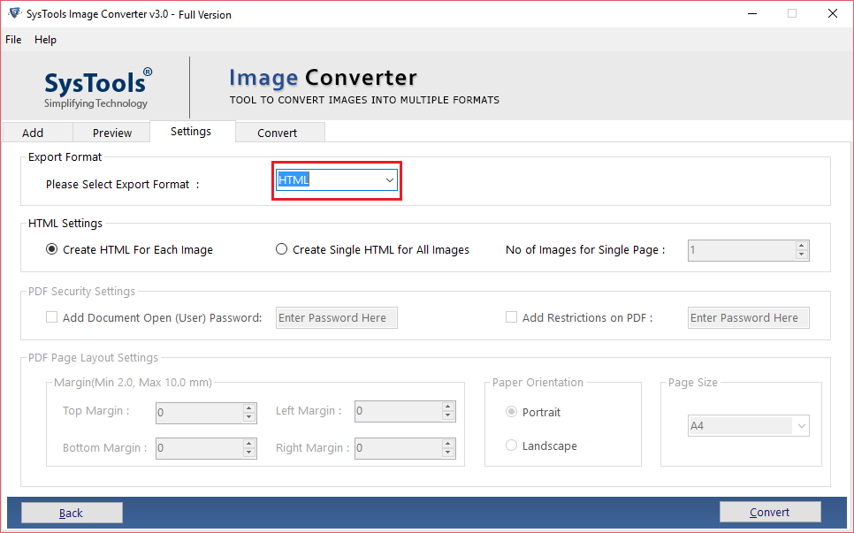Select Create HTML For Each Image option
Screen dimensions: 854x533
51,249
